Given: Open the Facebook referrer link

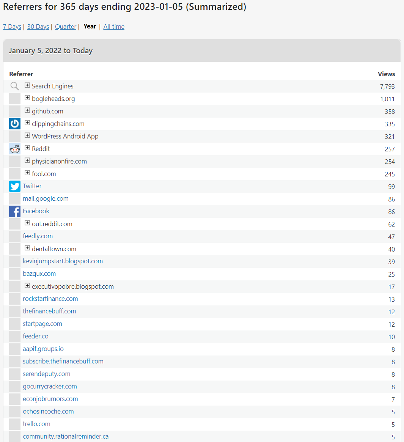Looking at the screenshot, I should [36, 211].
